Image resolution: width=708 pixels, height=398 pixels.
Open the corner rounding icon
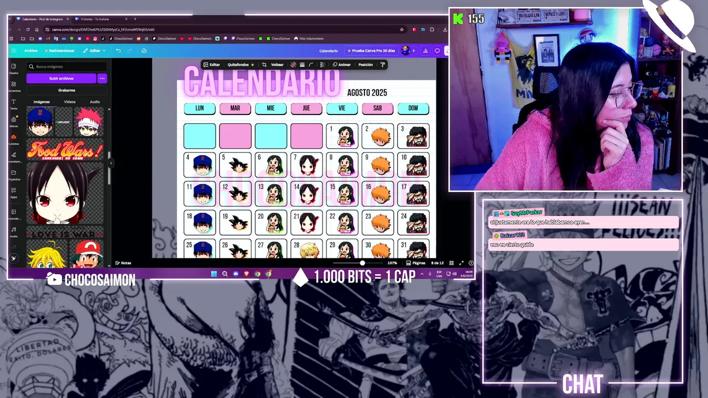(x=311, y=65)
